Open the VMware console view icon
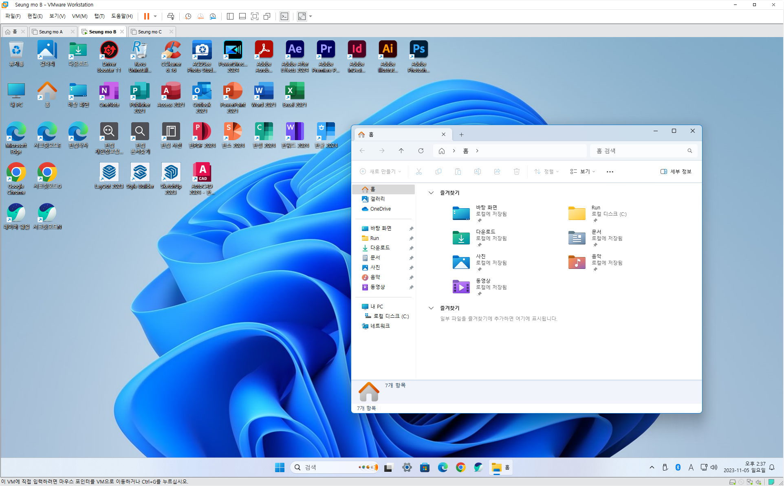 point(284,16)
